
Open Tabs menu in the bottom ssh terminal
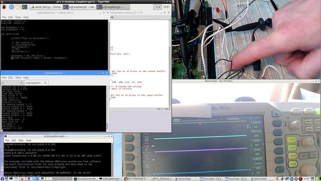(21, 140)
